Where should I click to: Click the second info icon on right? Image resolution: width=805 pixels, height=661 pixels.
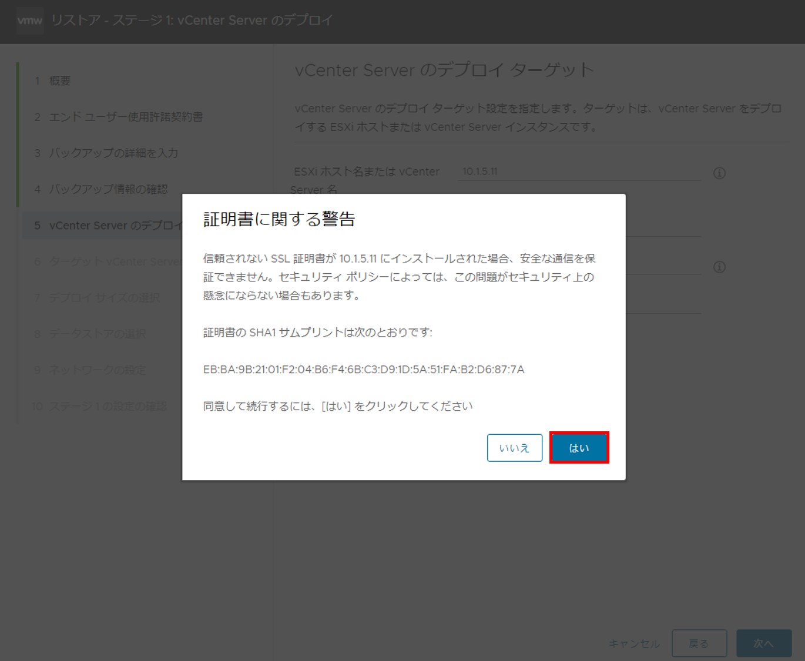point(719,267)
